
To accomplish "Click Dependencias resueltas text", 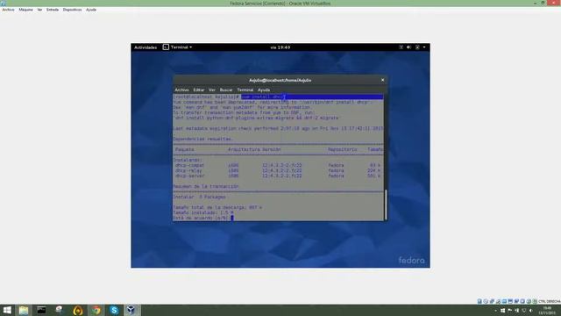I will 202,139.
